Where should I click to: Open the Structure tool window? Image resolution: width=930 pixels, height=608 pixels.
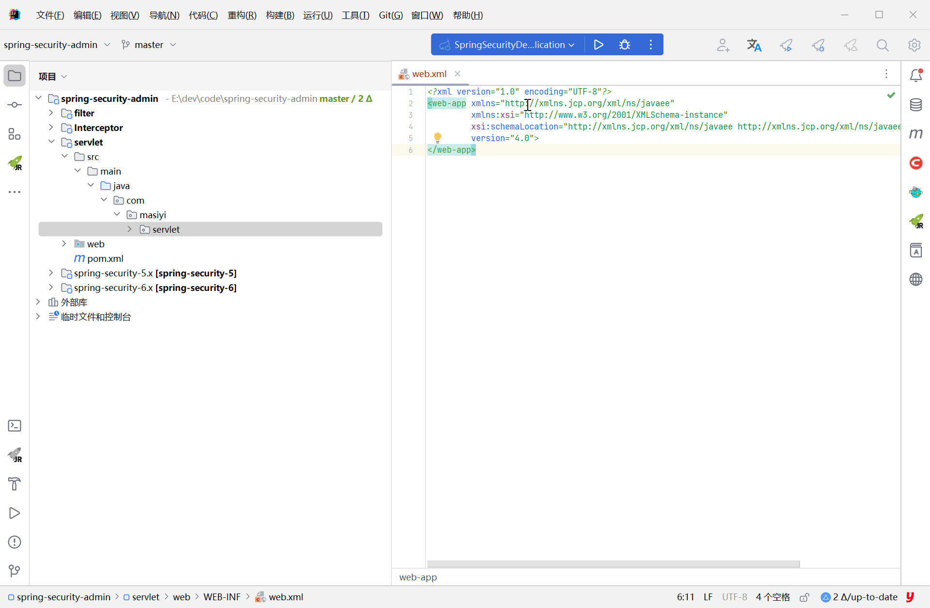[15, 134]
